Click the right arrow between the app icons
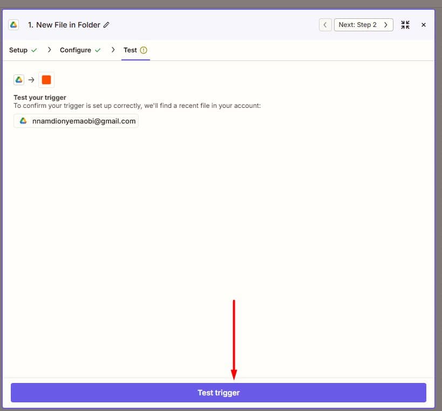This screenshot has height=411, width=442. 31,80
